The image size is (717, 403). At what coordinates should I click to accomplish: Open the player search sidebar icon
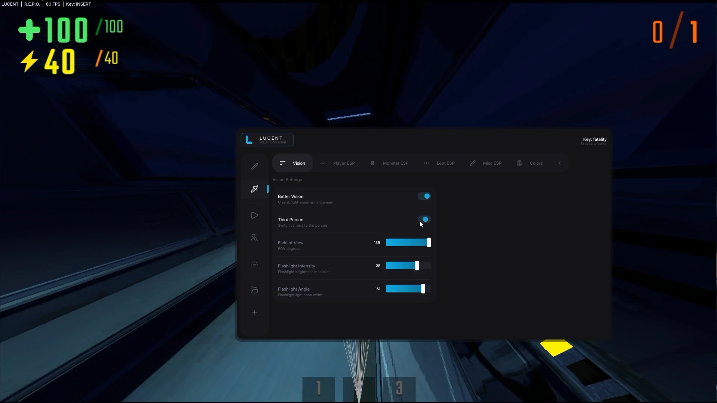click(254, 238)
